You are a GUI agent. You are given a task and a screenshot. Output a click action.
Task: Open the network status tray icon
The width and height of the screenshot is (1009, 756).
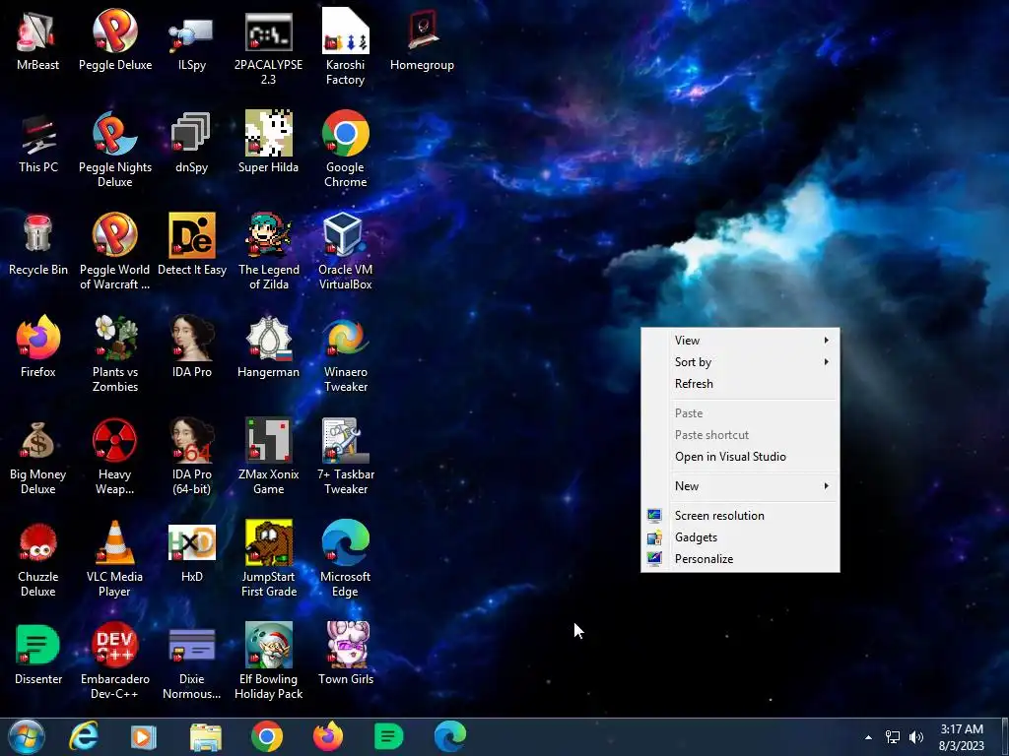pyautogui.click(x=893, y=737)
